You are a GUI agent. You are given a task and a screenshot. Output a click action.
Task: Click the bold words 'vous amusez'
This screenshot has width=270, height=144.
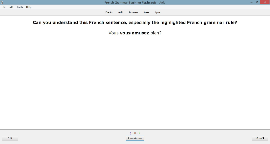click(134, 33)
